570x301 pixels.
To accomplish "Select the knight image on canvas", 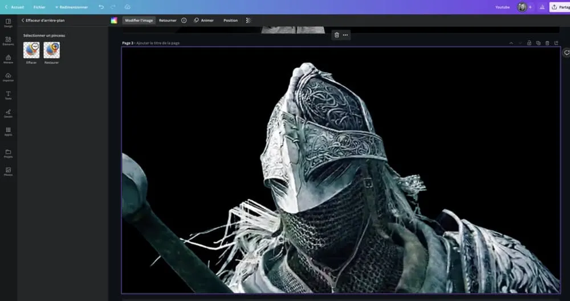I will tap(341, 170).
